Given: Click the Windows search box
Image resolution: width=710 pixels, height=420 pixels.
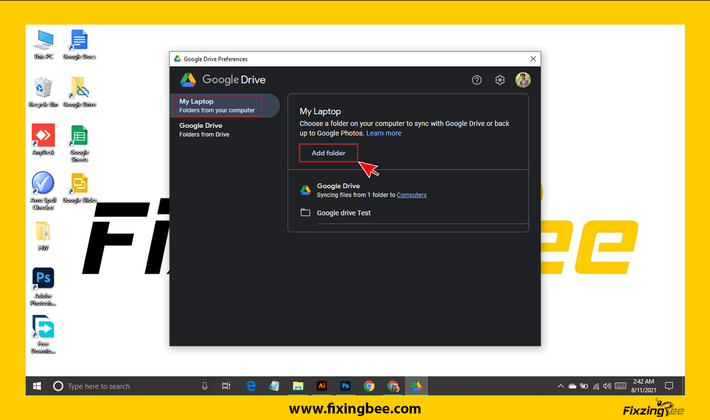Looking at the screenshot, I should [126, 386].
